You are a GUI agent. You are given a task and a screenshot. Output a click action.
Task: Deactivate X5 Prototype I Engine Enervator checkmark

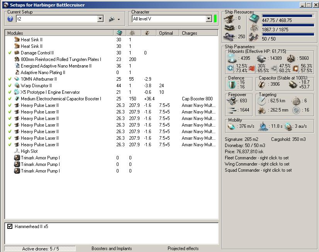[x=10, y=92]
